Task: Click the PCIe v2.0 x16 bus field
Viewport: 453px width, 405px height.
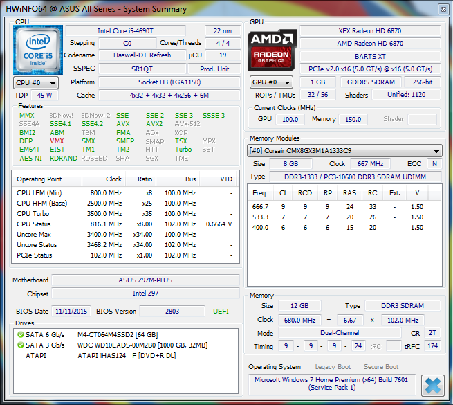Action: (370, 69)
